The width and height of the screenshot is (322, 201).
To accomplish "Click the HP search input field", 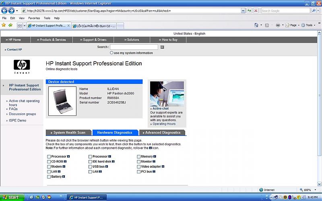I will click(x=134, y=47).
